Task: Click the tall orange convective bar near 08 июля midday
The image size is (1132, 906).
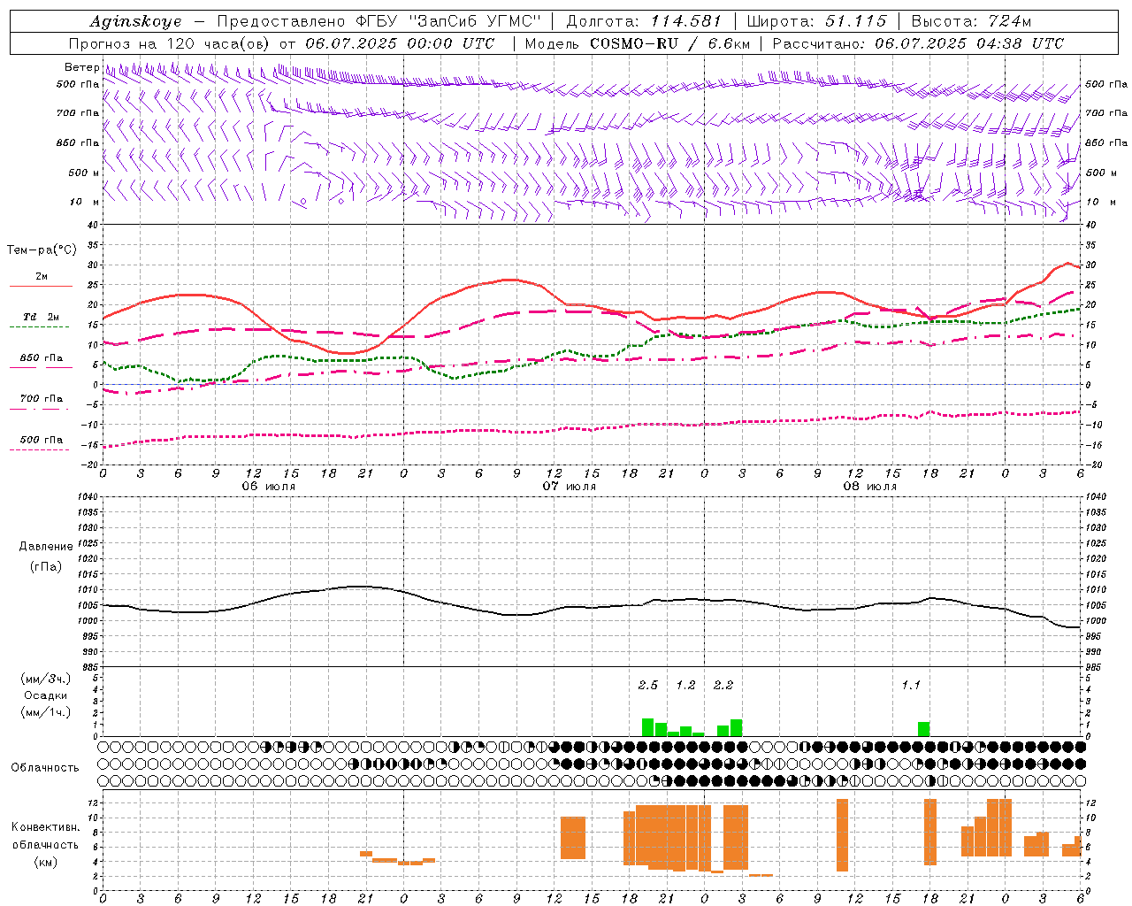Action: tap(842, 835)
